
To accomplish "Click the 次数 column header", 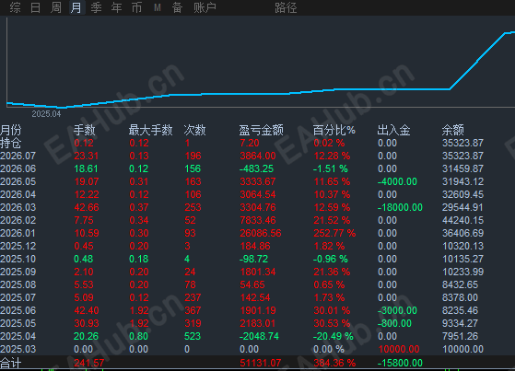I will click(194, 130).
